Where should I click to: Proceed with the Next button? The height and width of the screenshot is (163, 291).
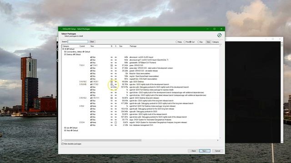205,151
